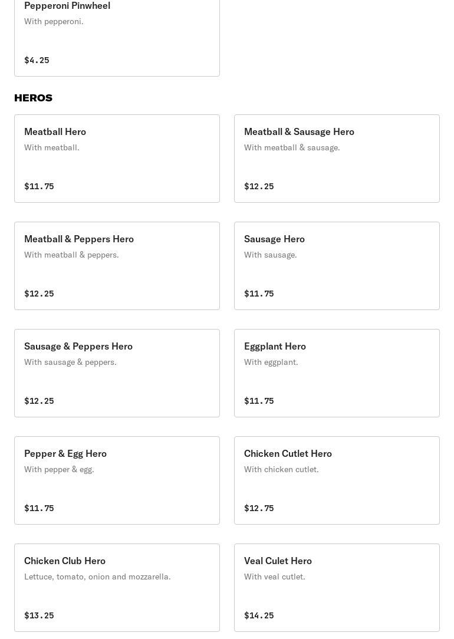Click the $4.25 pinwheel price

[37, 60]
